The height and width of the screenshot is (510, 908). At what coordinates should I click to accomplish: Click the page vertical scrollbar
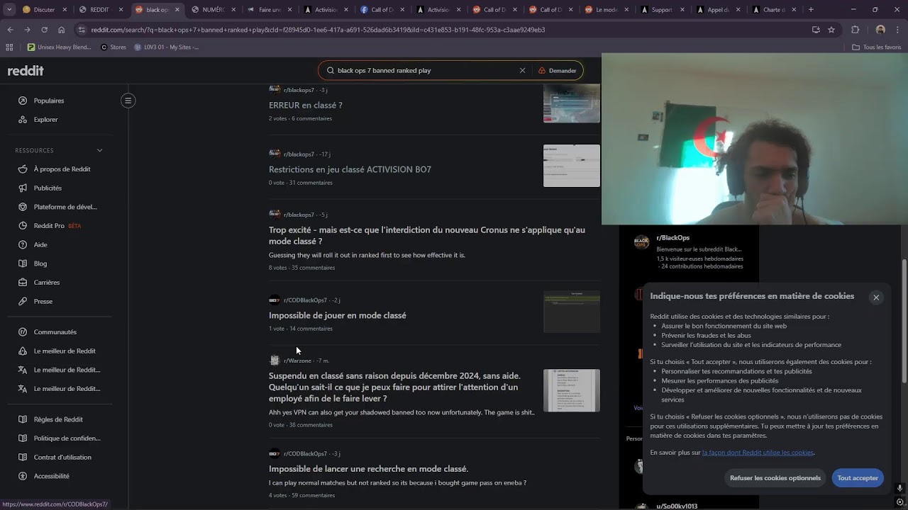pos(904,322)
